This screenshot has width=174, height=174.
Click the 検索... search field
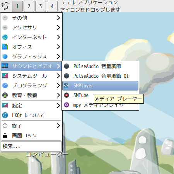(x=31, y=146)
